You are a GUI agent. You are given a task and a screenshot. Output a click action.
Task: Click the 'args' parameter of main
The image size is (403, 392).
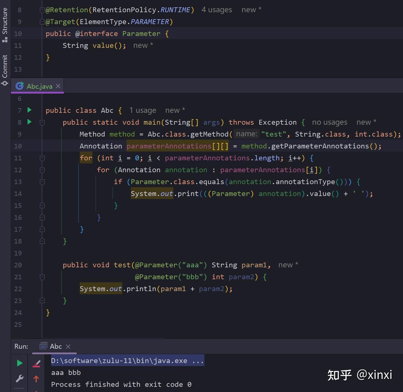coord(211,122)
